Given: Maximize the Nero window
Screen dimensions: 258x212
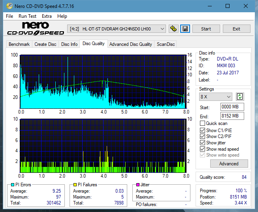Looking at the screenshot, I should pos(228,6).
